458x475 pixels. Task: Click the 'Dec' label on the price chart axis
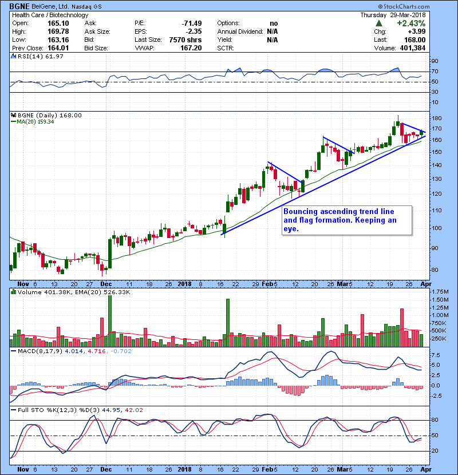106,284
